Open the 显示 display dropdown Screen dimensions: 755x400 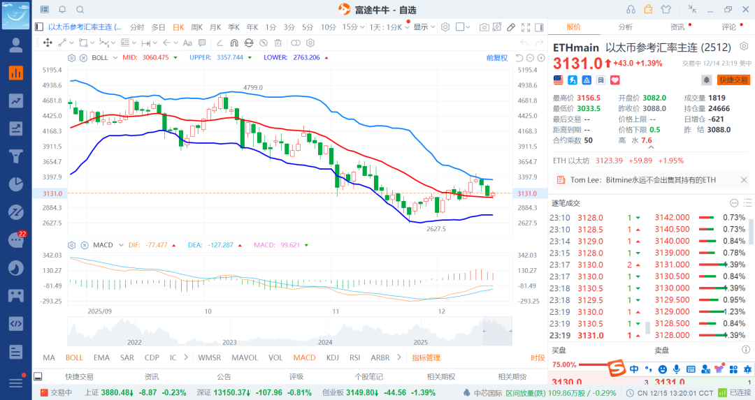424,27
